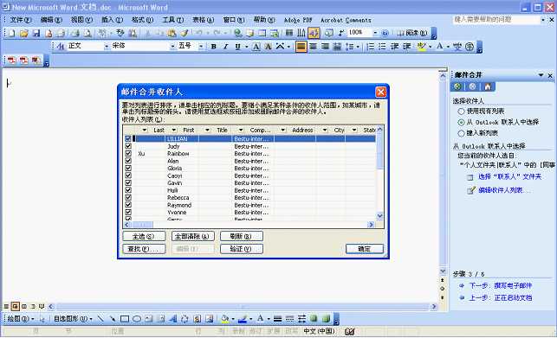Click the bulleted list icon
This screenshot has height=338, width=557.
(382, 47)
